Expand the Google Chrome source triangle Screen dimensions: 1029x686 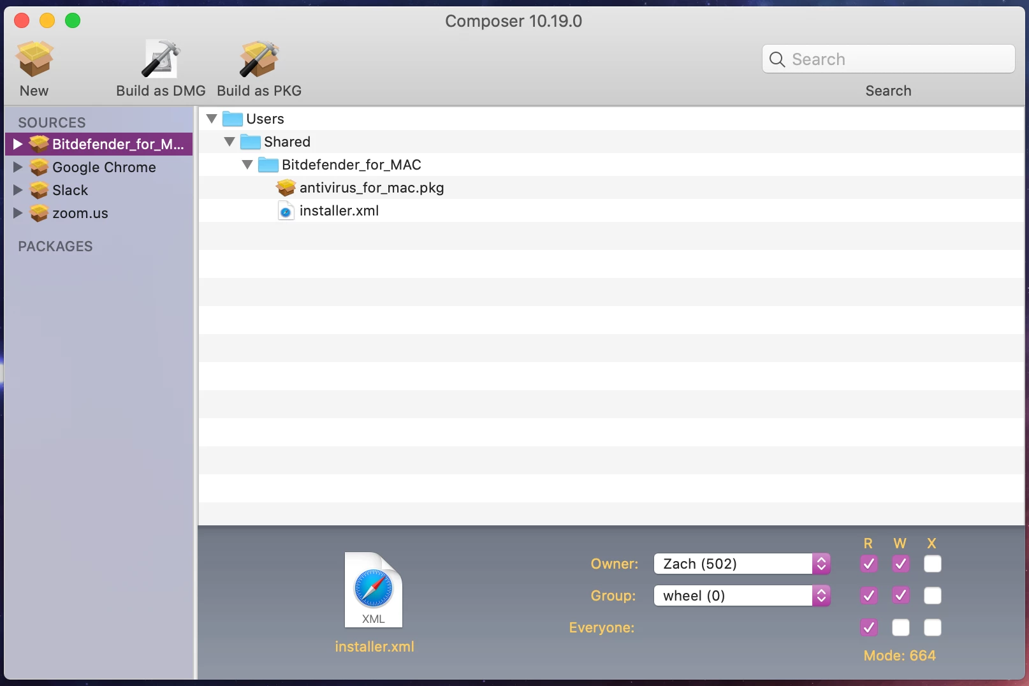tap(18, 167)
